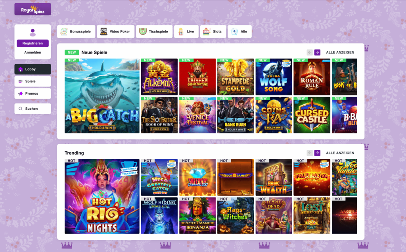Go to next Neue Spiele page arrow
Screen dimensions: 406x252
[317, 52]
